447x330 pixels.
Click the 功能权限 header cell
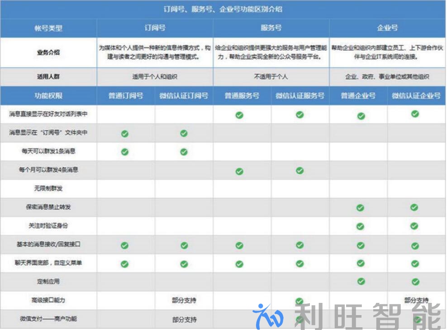click(x=48, y=95)
